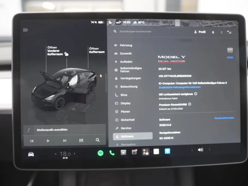Open the Fahrzeug settings menu
Image resolution: width=248 pixels, height=186 pixels.
click(x=123, y=45)
